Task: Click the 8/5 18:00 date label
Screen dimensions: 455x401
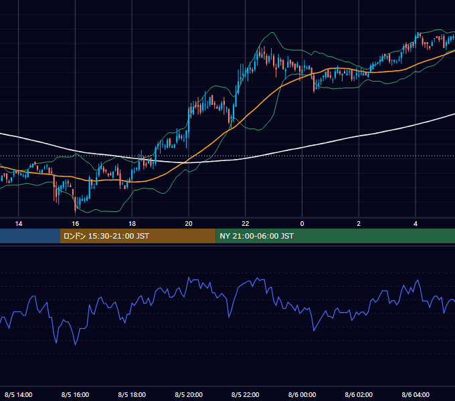Action: click(x=132, y=394)
